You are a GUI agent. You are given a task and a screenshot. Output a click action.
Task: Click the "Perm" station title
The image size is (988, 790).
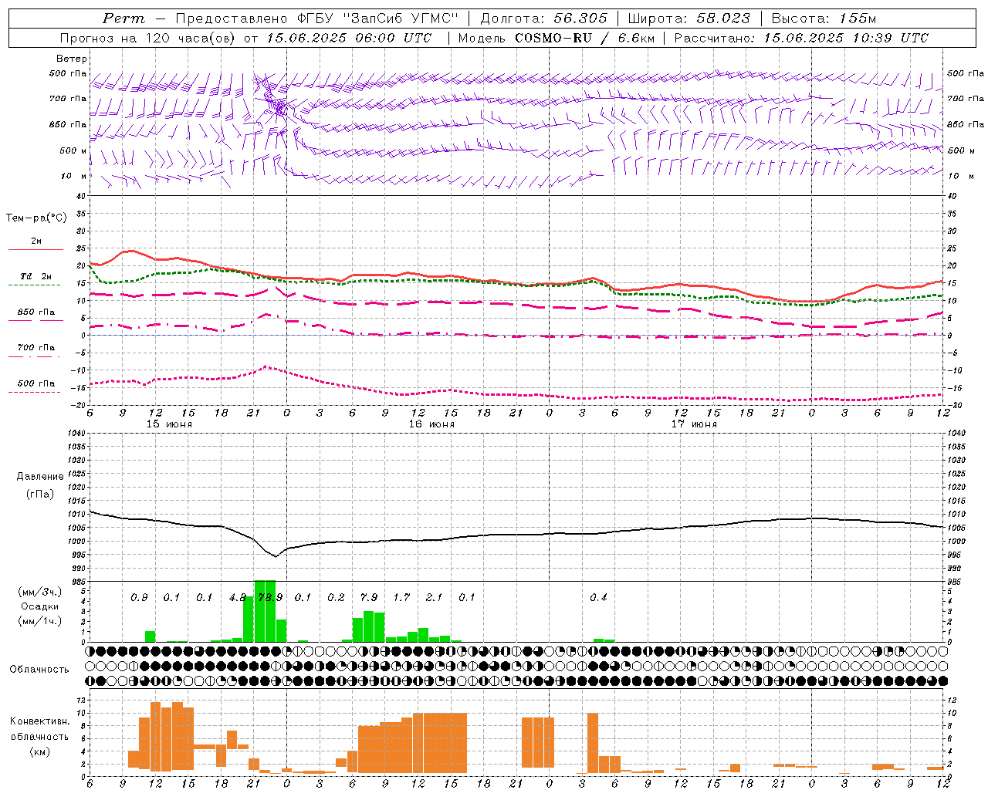click(x=123, y=19)
